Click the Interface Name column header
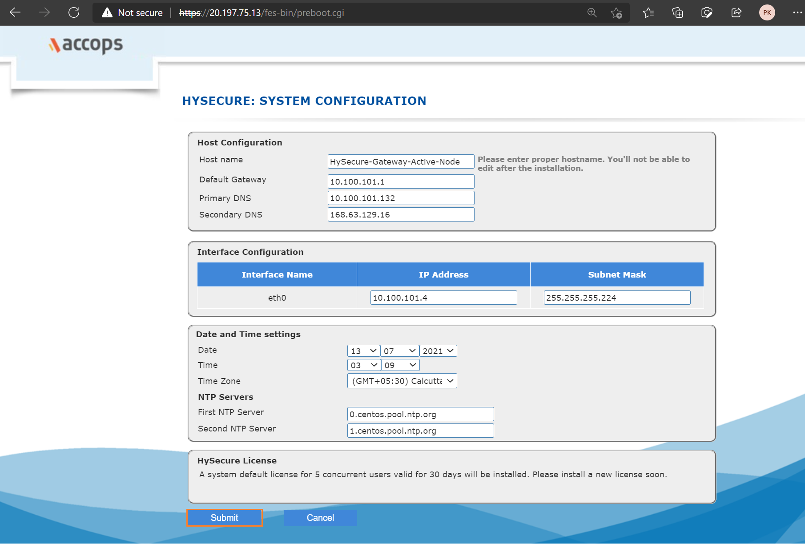 tap(277, 274)
